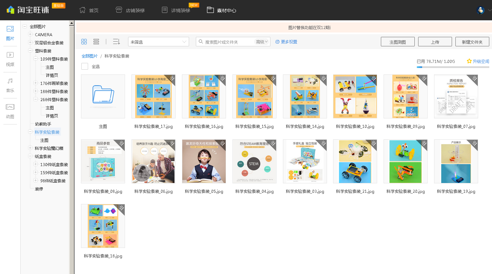
Task: Open the 动图 section in sidebar
Action: [10, 111]
